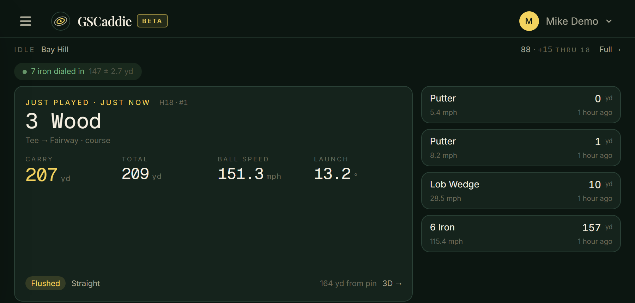
Task: Click the GSCaddie swirl logo icon
Action: pyautogui.click(x=61, y=21)
